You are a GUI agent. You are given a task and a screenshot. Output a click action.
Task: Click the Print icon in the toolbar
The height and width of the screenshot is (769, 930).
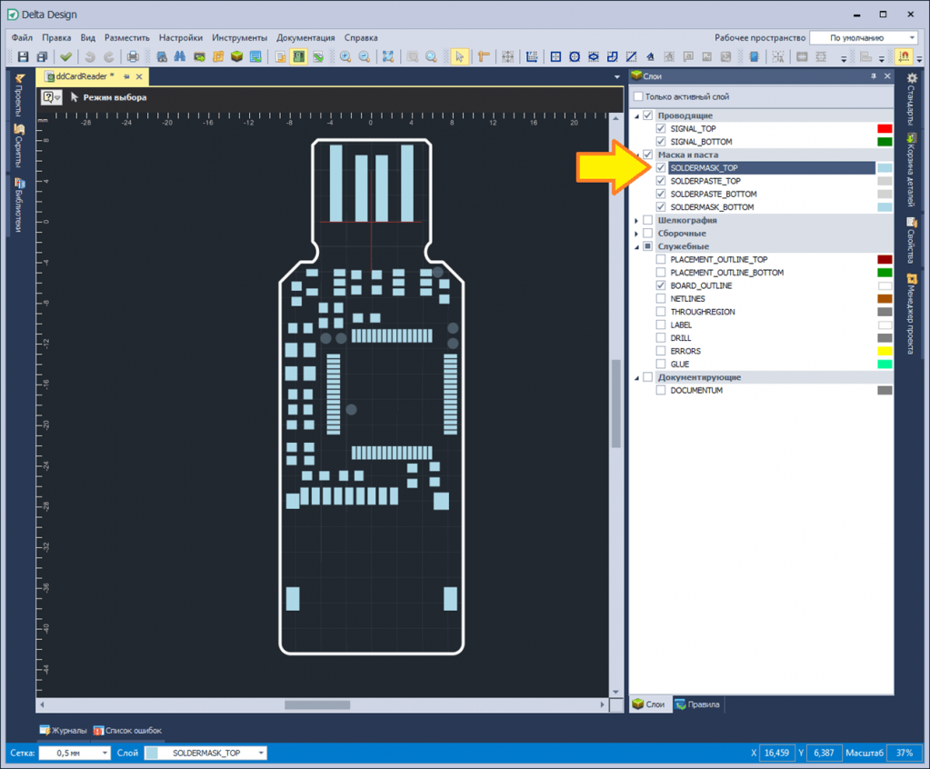coord(133,57)
